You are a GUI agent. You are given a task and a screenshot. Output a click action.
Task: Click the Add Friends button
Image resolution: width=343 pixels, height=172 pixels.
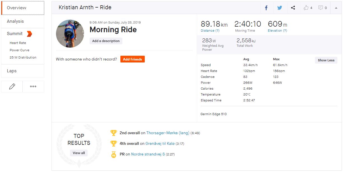tap(132, 59)
